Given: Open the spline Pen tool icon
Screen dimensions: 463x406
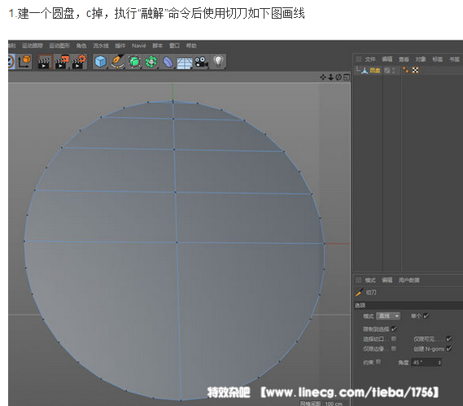Looking at the screenshot, I should point(117,62).
